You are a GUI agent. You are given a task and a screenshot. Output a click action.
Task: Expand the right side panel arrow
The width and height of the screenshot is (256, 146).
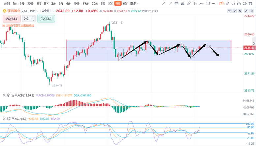(x=254, y=43)
